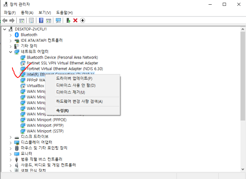Collapse the 네트워크 어댑터 category
Image resolution: width=246 pixels, height=179 pixels.
click(x=11, y=52)
